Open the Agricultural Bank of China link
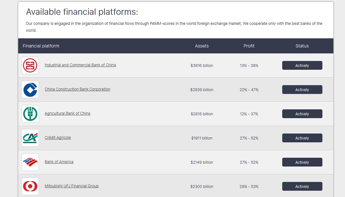 [67, 113]
